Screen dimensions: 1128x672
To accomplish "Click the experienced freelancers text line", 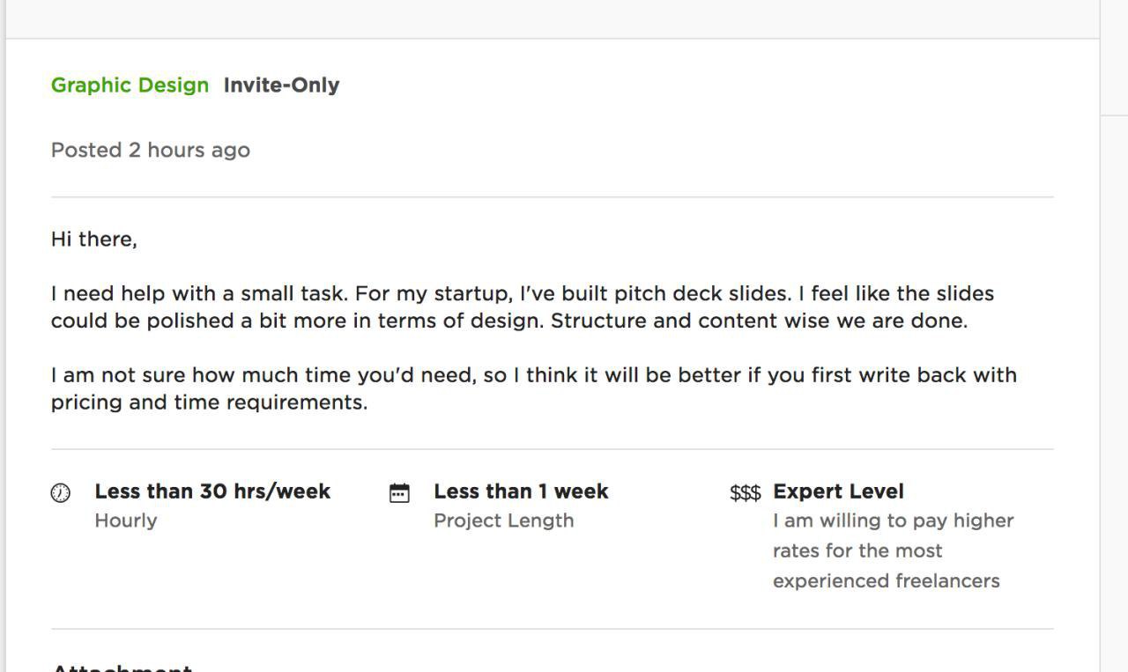I will tap(886, 581).
